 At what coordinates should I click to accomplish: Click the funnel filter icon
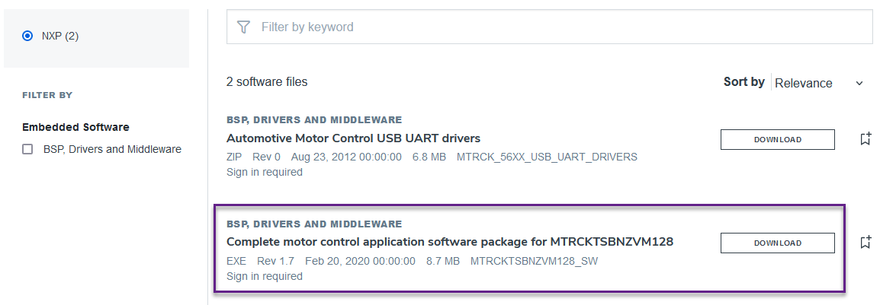click(243, 27)
